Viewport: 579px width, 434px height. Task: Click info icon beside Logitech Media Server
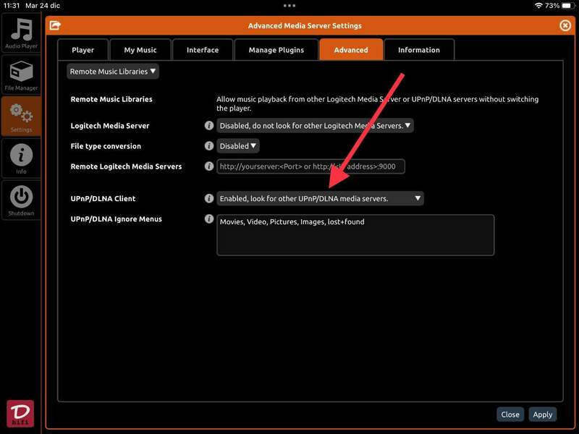[209, 126]
